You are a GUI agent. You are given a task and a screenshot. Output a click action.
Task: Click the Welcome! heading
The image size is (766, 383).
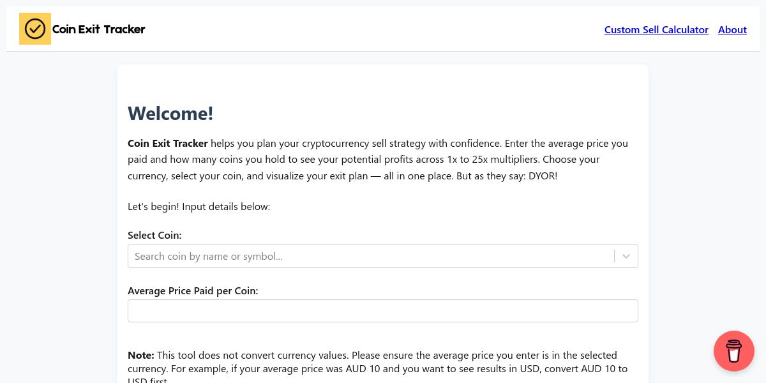pos(170,113)
